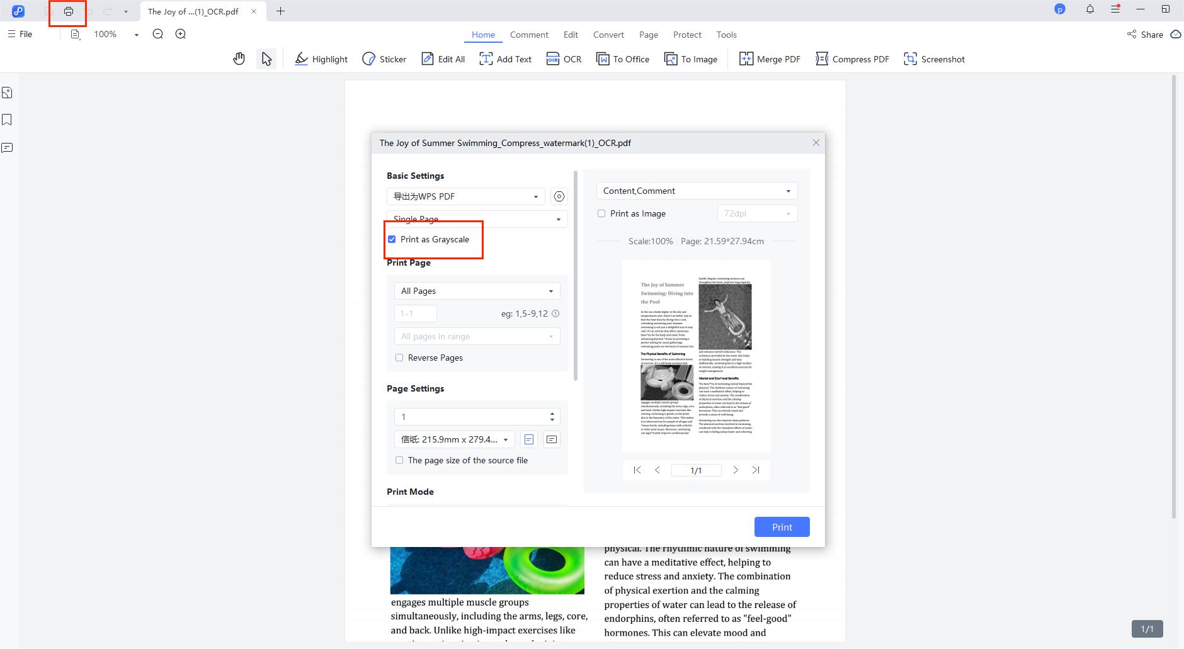Launch the Compress PDF tool
Viewport: 1184px width, 649px height.
pos(851,59)
